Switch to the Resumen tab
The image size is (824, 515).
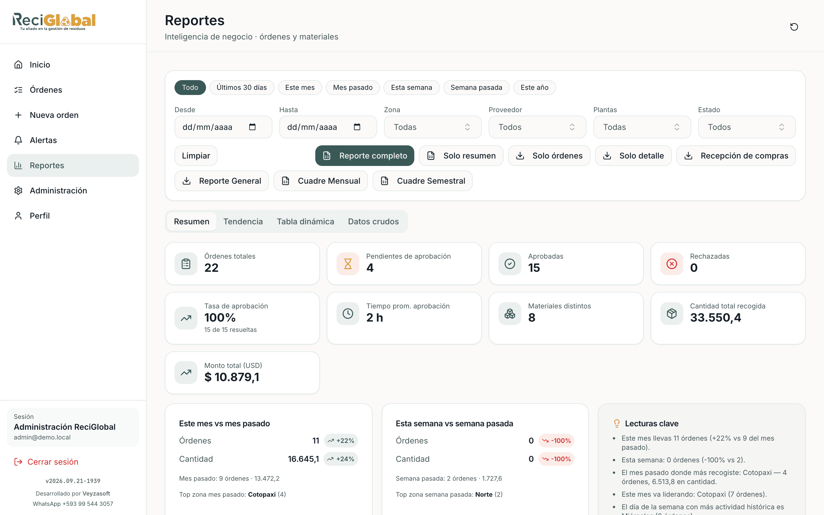192,221
